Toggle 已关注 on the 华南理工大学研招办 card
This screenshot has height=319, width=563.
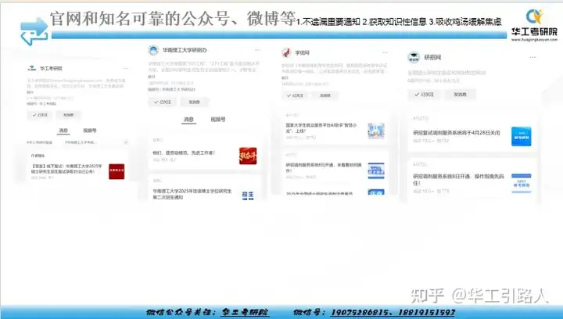(x=163, y=102)
